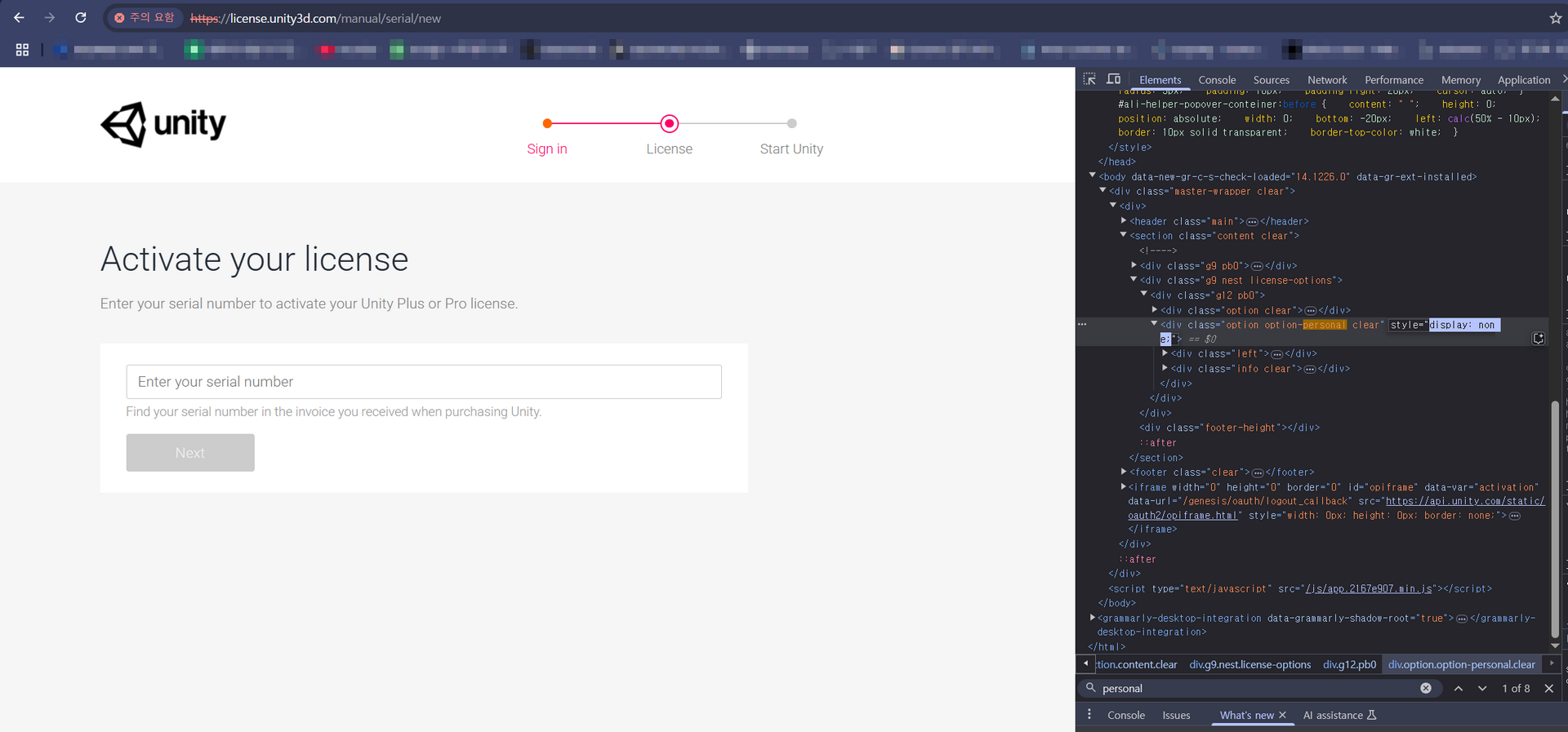
Task: Open the apps grid in bookmarks bar
Action: pyautogui.click(x=22, y=50)
